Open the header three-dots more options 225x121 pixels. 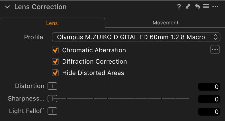point(215,6)
